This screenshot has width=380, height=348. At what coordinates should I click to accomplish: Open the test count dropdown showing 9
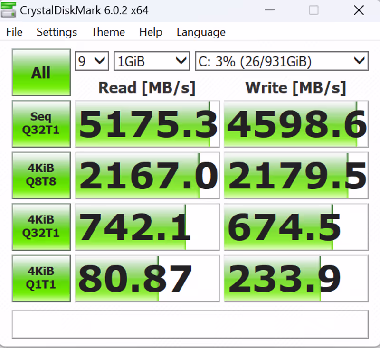(92, 61)
